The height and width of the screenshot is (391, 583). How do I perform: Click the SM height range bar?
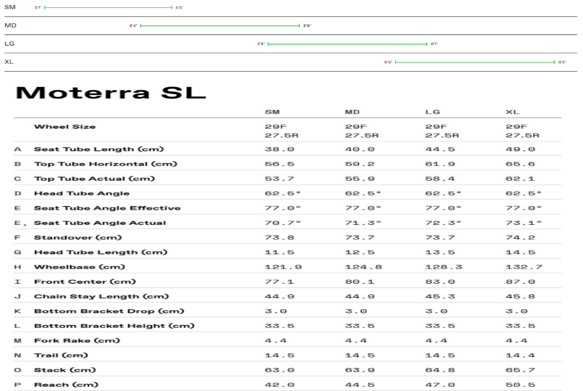click(108, 7)
